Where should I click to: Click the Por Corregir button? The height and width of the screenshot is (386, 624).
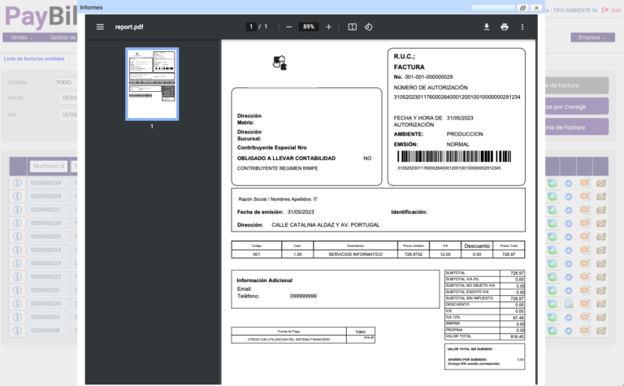coord(577,106)
